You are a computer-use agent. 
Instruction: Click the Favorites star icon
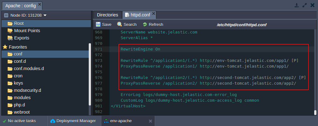(x=5, y=47)
